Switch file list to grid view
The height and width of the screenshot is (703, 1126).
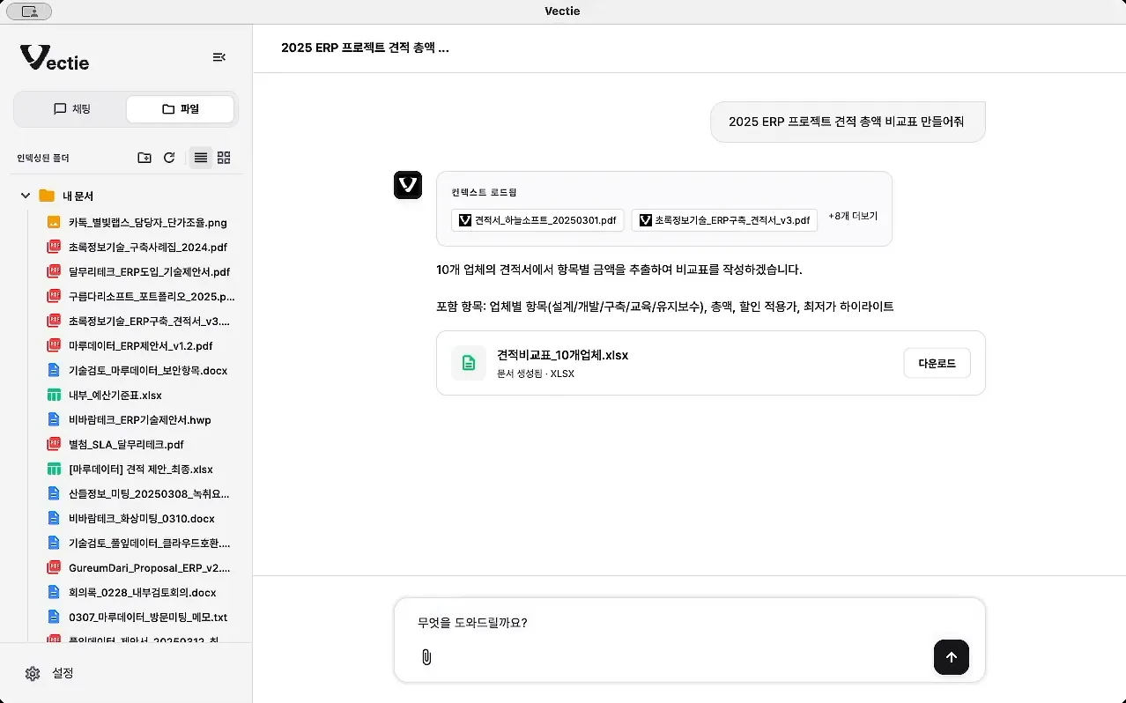coord(223,157)
